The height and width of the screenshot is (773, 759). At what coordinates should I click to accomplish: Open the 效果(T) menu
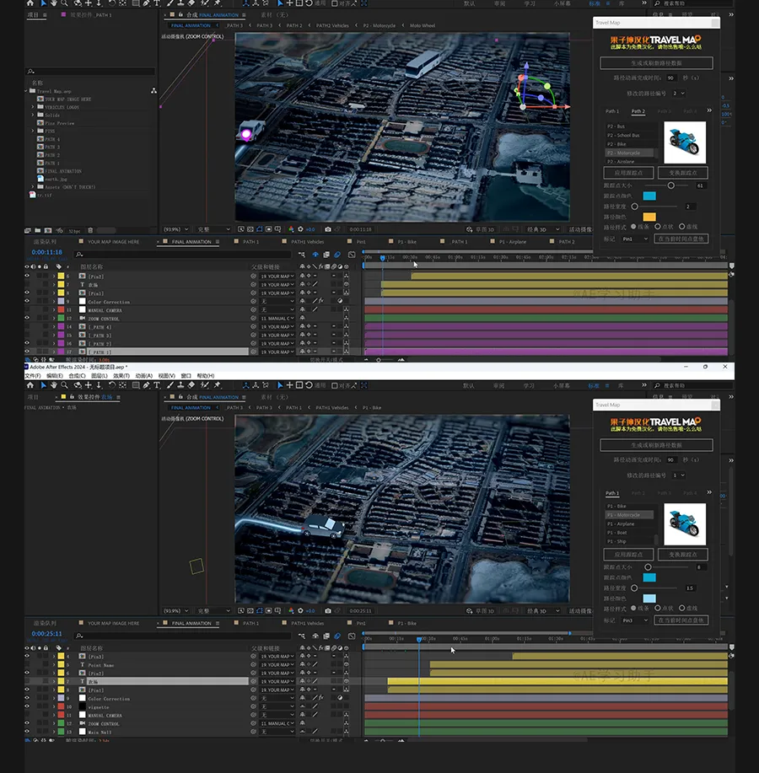tap(121, 376)
